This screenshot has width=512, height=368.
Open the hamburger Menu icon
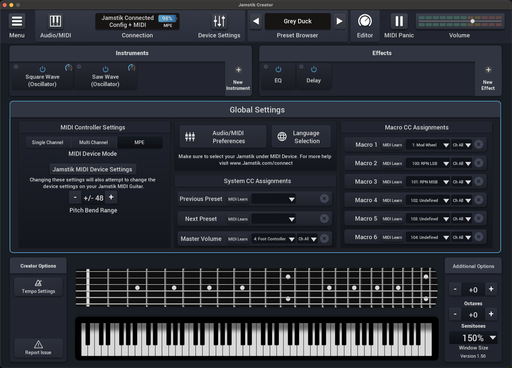pyautogui.click(x=17, y=21)
